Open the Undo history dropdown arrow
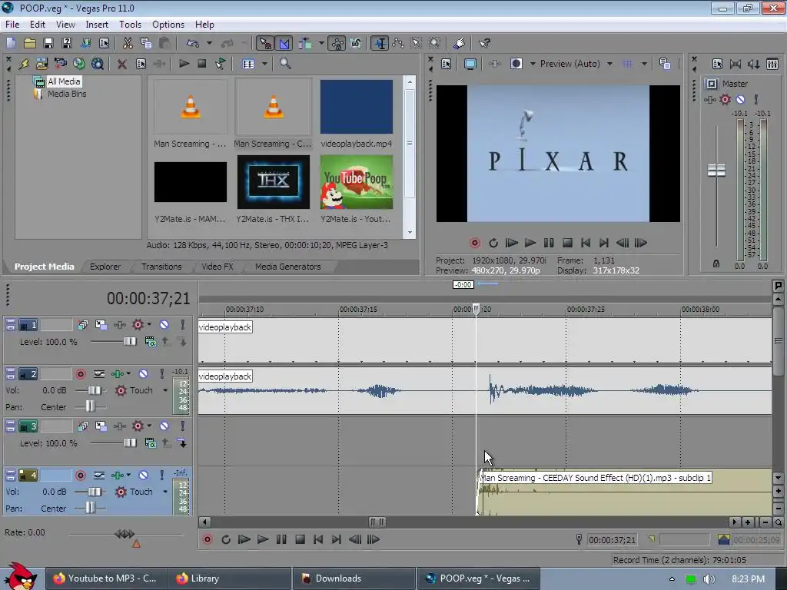The image size is (787, 590). (x=209, y=43)
